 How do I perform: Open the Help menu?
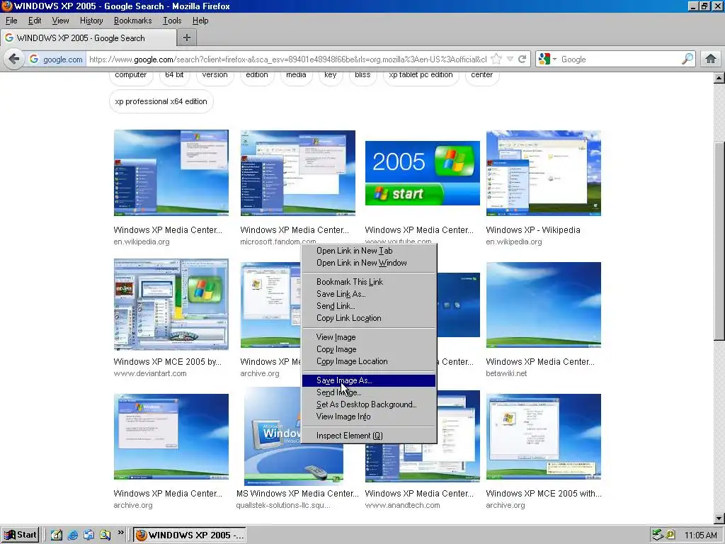[200, 21]
